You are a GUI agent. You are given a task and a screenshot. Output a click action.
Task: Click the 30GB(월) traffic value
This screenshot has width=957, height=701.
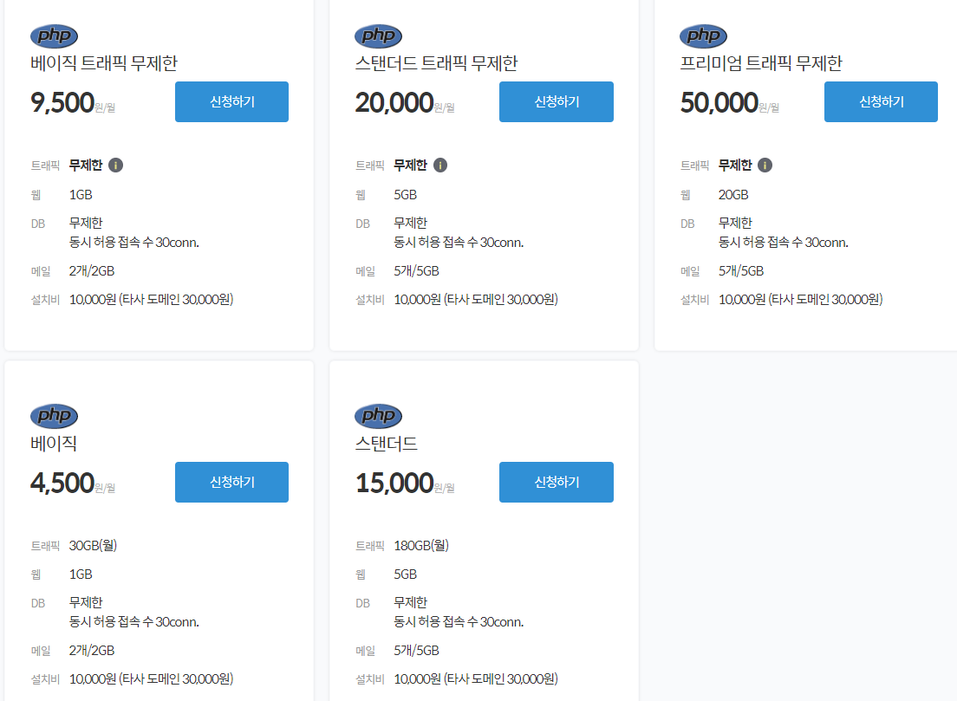[x=93, y=546]
